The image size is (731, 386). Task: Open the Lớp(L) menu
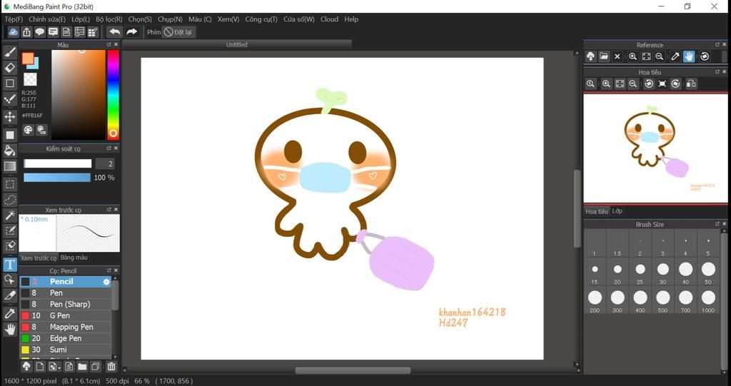coord(81,19)
